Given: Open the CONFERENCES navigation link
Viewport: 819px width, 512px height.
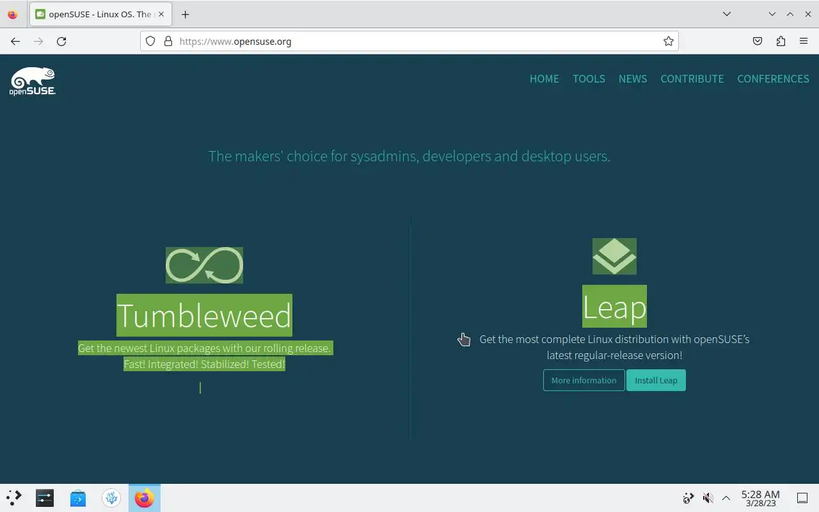Looking at the screenshot, I should click(x=773, y=79).
